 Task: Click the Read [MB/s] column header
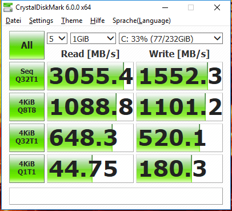90,54
